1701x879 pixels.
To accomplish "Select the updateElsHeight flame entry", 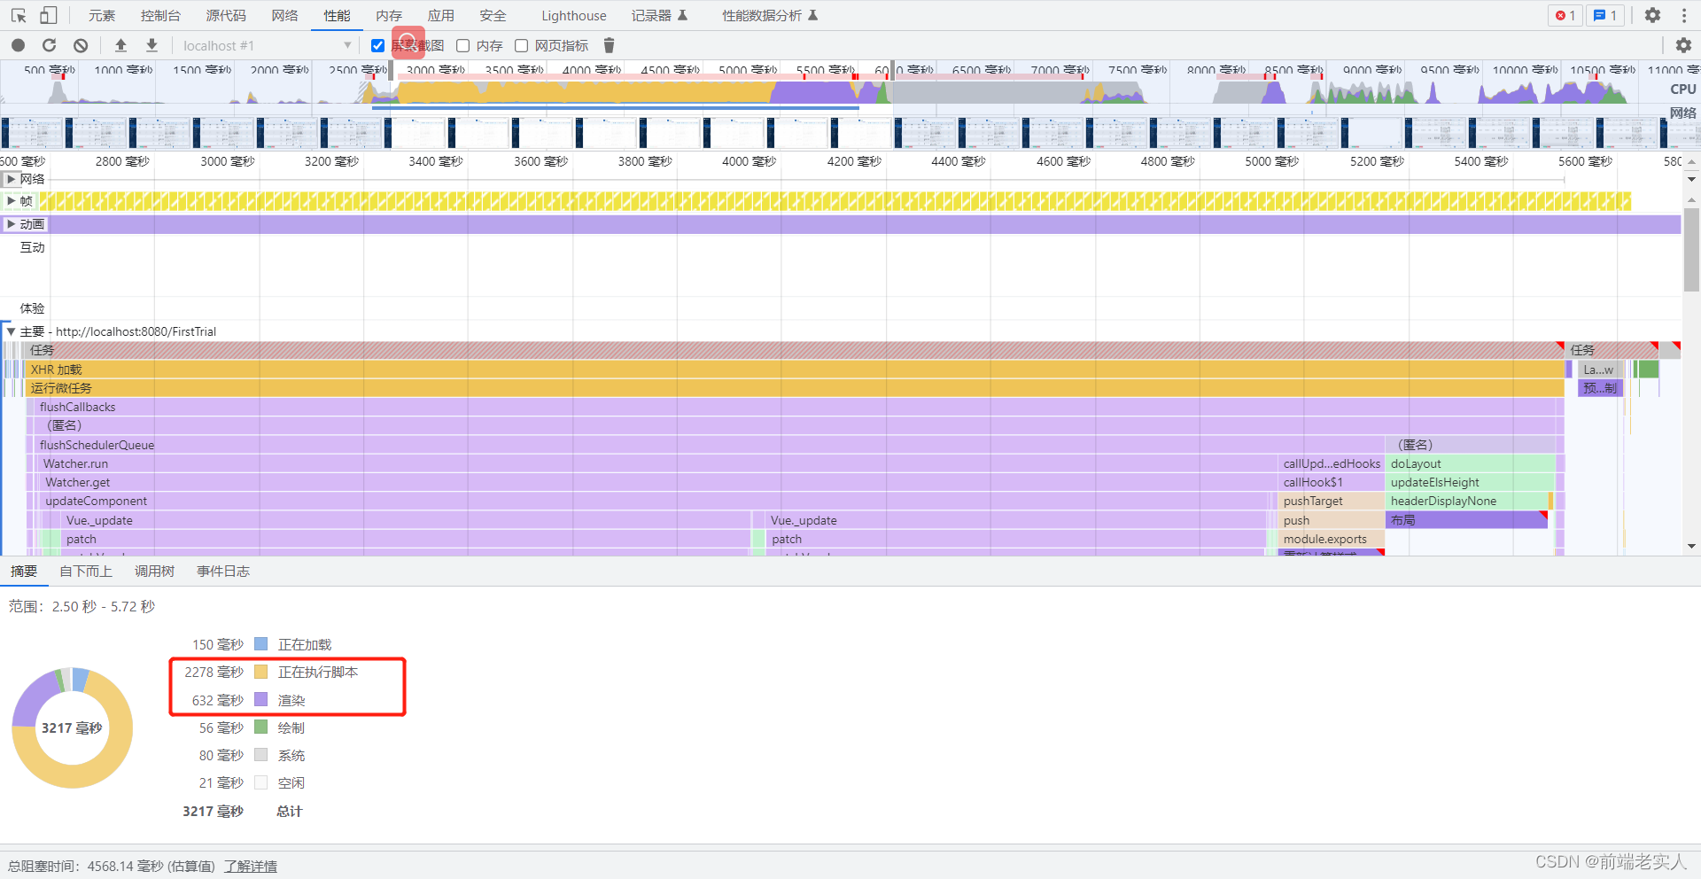I will point(1471,482).
